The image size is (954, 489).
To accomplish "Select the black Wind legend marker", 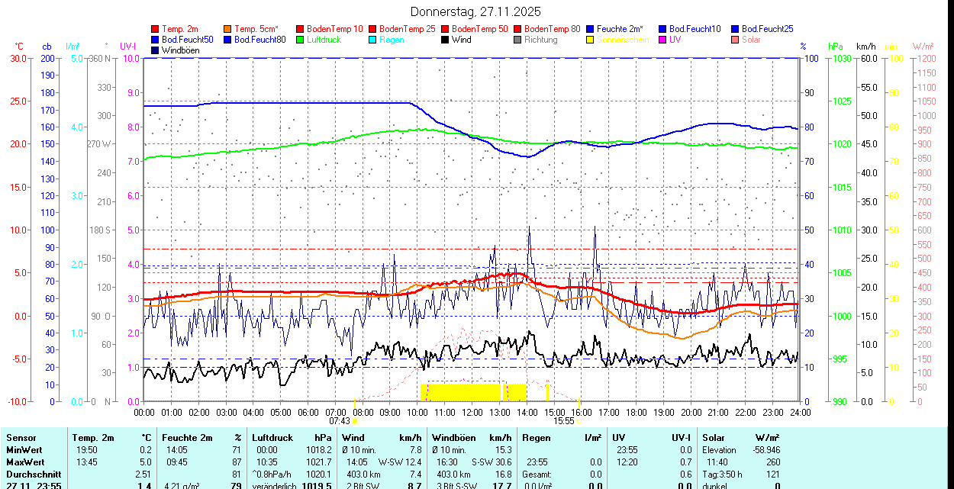I will coord(446,40).
